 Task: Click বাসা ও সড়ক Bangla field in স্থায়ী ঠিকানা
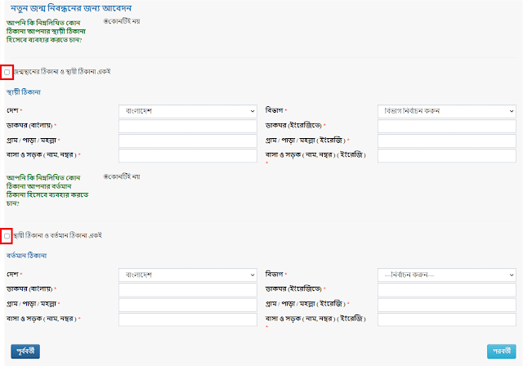point(188,155)
